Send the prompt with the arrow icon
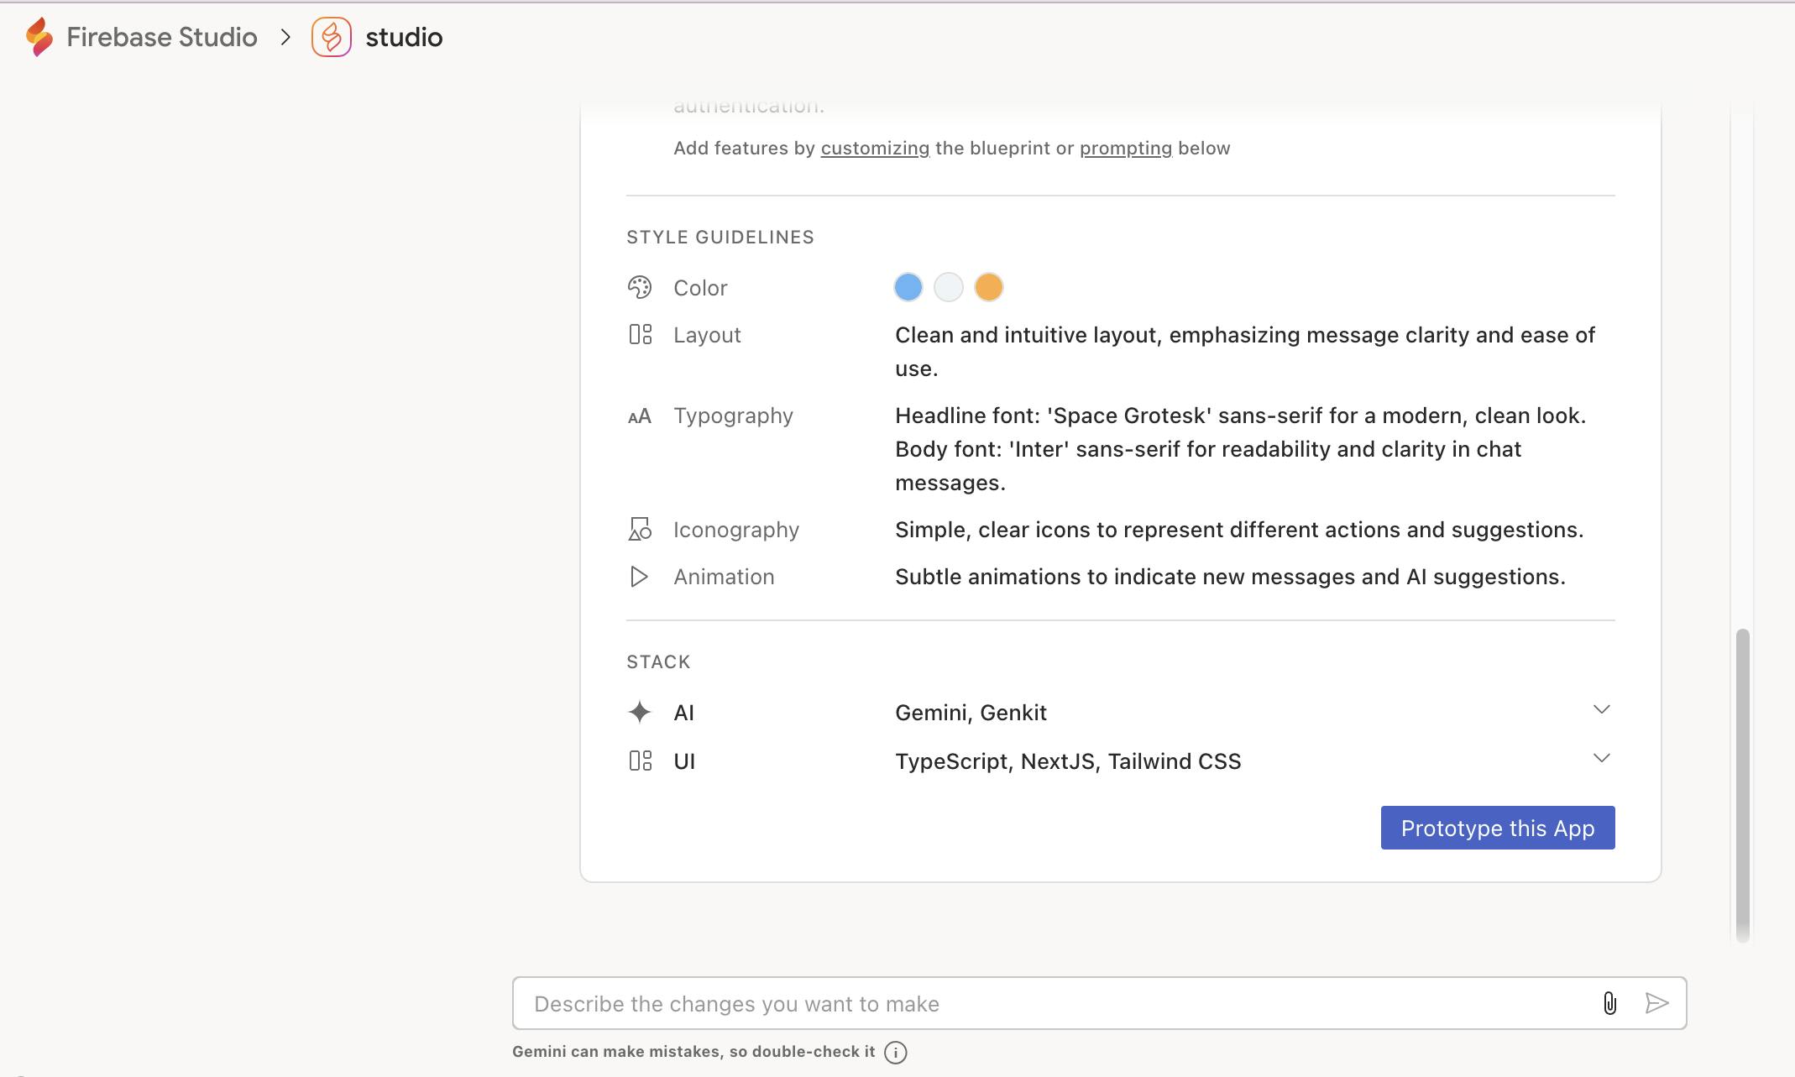This screenshot has width=1795, height=1077. (x=1656, y=1003)
